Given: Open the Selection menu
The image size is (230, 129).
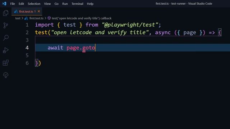Looking at the screenshot, I should [x=34, y=4].
